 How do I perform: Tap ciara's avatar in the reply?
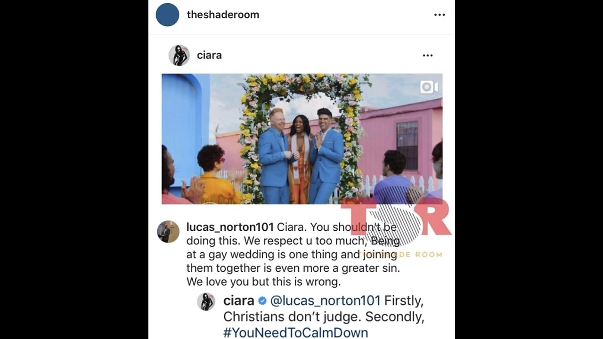point(206,302)
